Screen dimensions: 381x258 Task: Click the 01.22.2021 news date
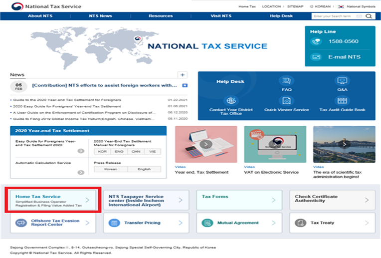178,100
